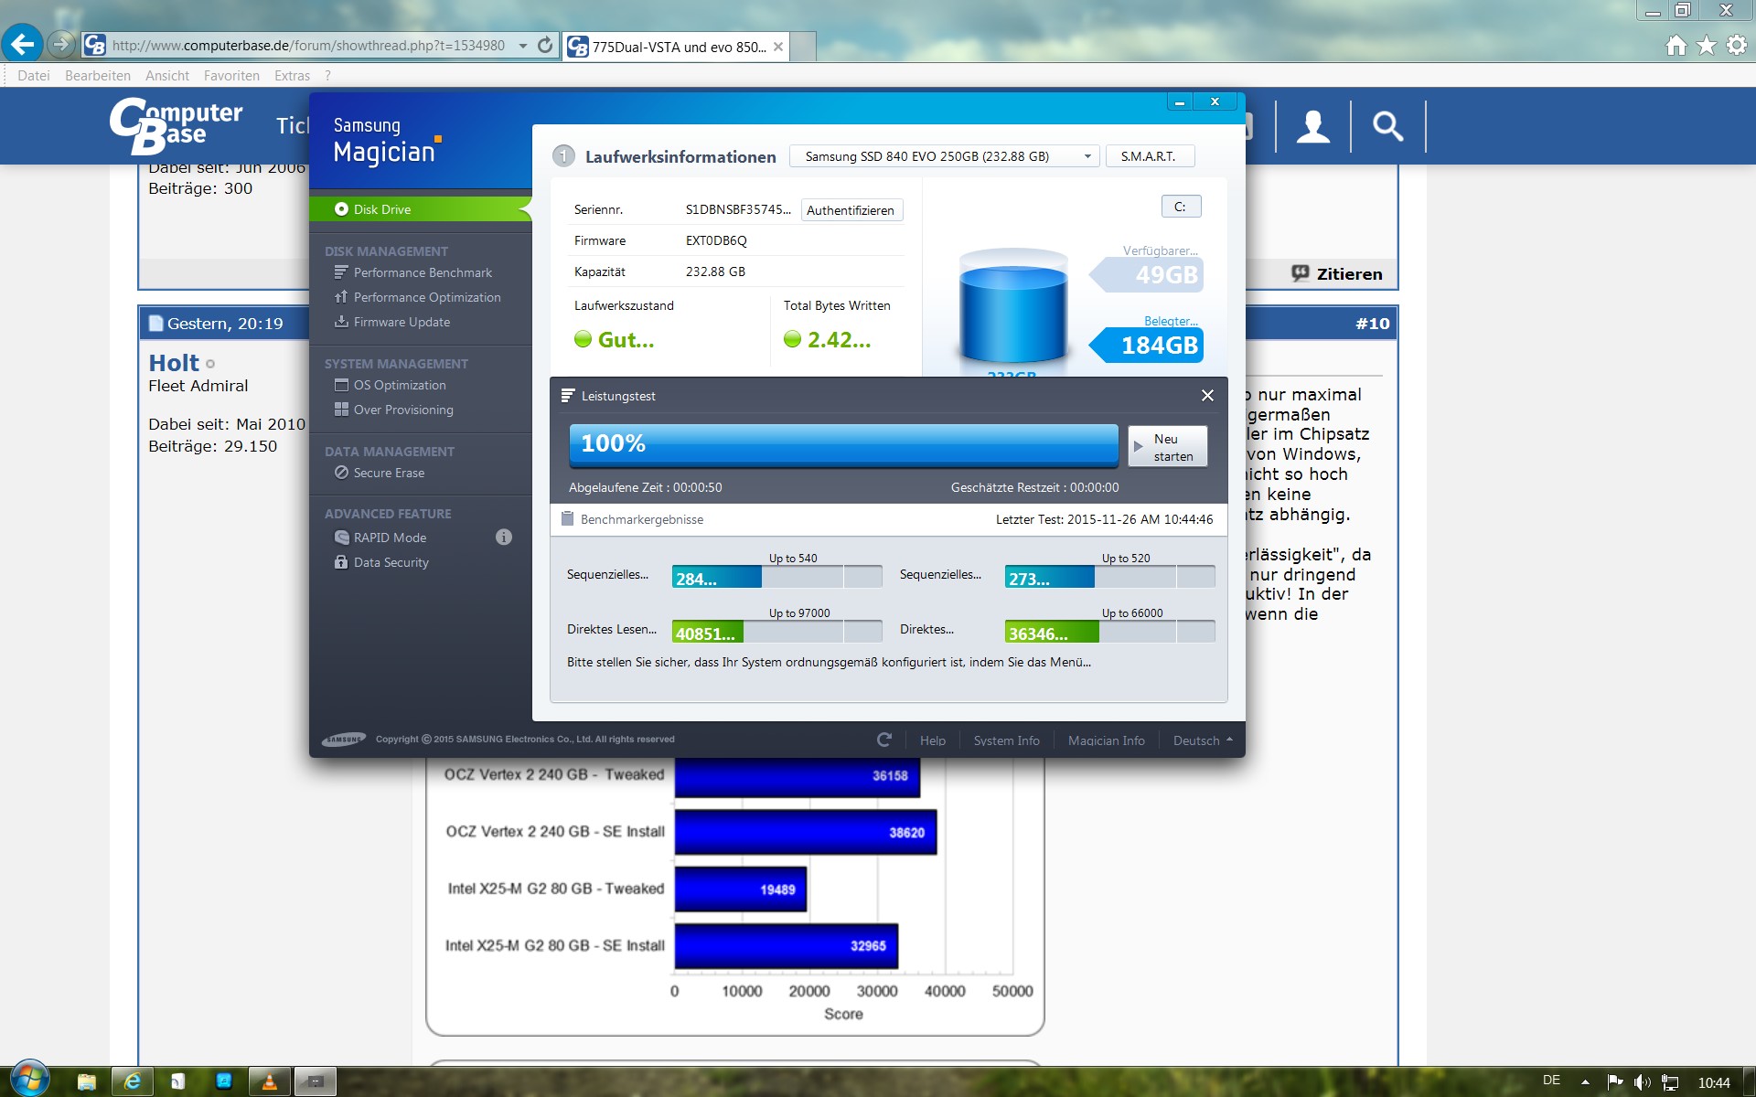1756x1097 pixels.
Task: Expand the browser address bar dropdown arrow
Action: click(x=523, y=46)
